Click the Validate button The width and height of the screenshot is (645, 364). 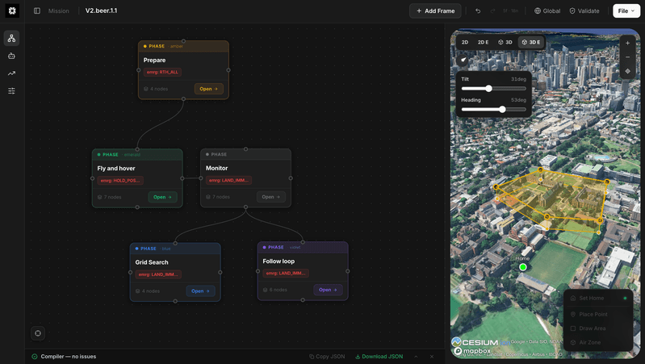pos(584,10)
